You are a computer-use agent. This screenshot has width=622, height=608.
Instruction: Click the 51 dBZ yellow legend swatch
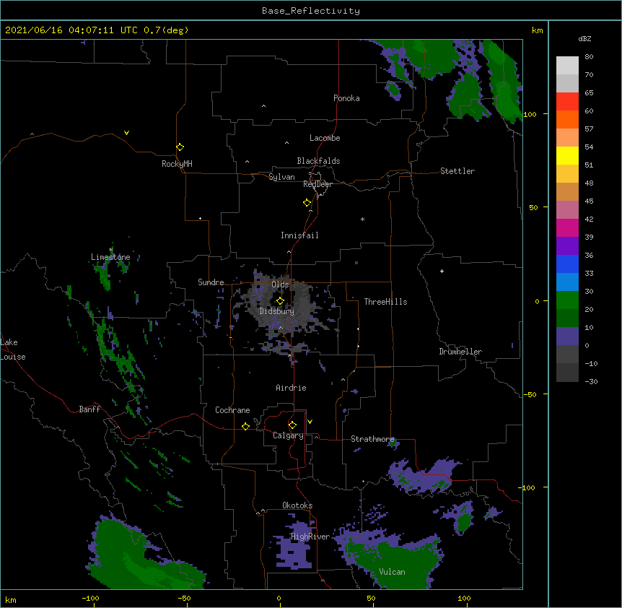click(x=567, y=155)
